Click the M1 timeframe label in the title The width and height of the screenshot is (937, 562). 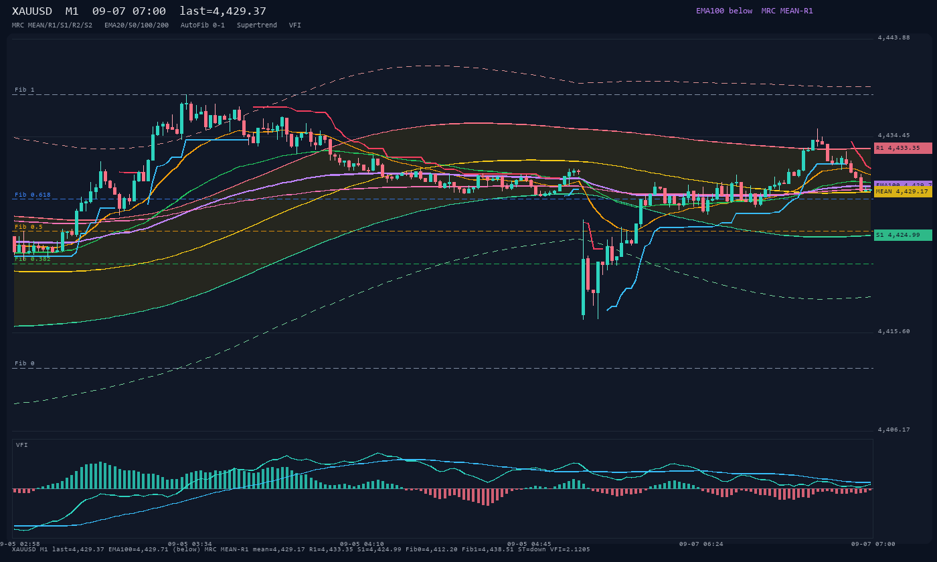[72, 11]
